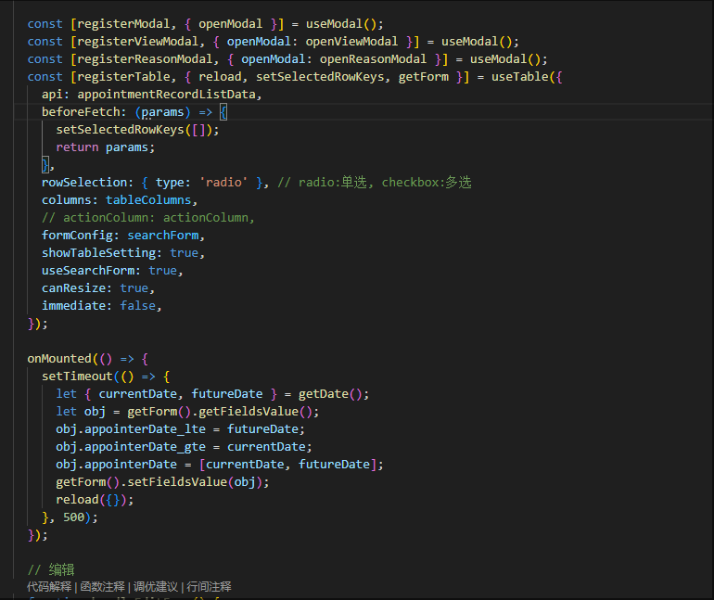Image resolution: width=714 pixels, height=600 pixels.
Task: Click the highlighted opening brace after '(params) =>'
Action: [x=223, y=112]
